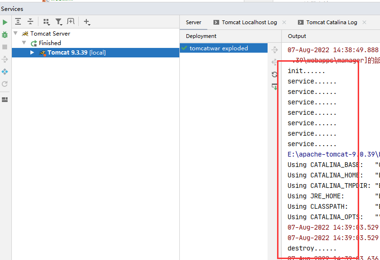This screenshot has height=260, width=380.
Task: Click the destroy...... output line
Action: point(312,248)
